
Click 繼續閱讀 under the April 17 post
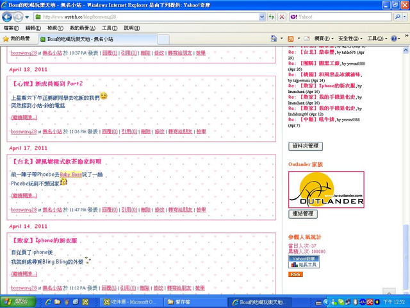tap(24, 196)
